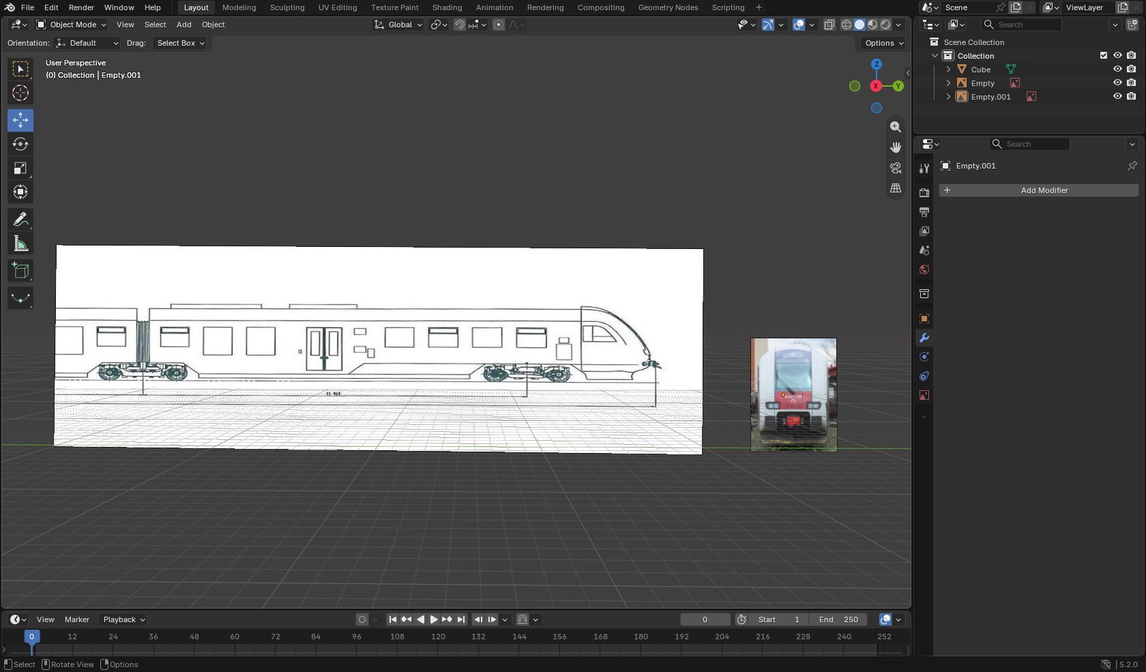The height and width of the screenshot is (672, 1146).
Task: Click the red X axis gizmo handle
Action: pos(876,86)
